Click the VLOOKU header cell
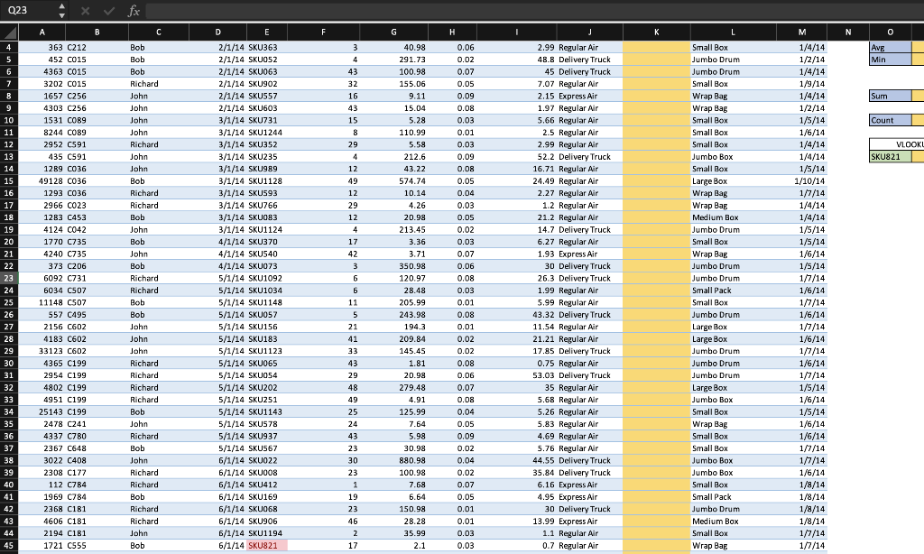Viewport: 924px width, 554px height. coord(897,144)
